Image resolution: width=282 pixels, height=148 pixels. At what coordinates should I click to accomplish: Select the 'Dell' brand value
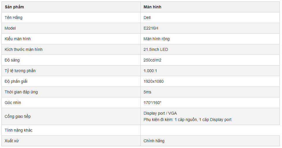(x=147, y=18)
